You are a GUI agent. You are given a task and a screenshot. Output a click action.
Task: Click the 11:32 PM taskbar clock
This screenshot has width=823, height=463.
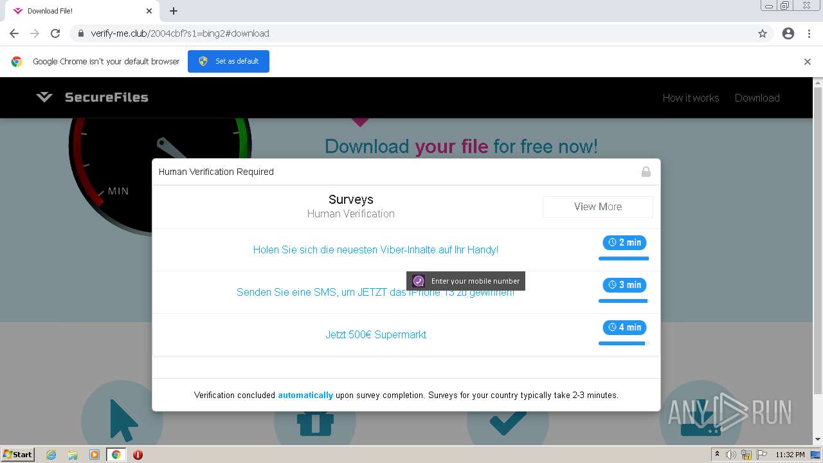790,455
